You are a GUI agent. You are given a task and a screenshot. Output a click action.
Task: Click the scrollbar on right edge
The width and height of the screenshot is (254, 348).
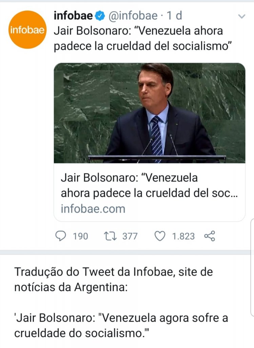click(252, 267)
